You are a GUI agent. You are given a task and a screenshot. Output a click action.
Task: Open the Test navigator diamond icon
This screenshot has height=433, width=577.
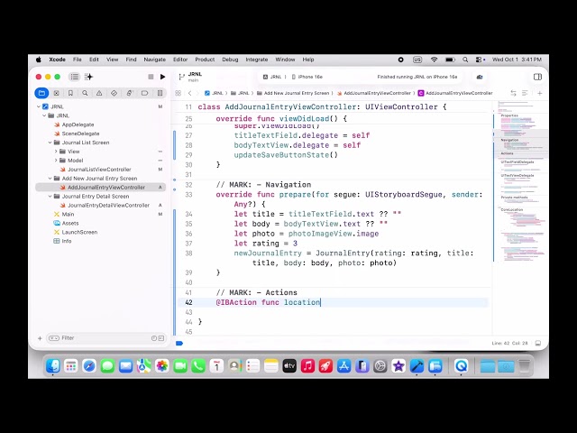coord(114,93)
